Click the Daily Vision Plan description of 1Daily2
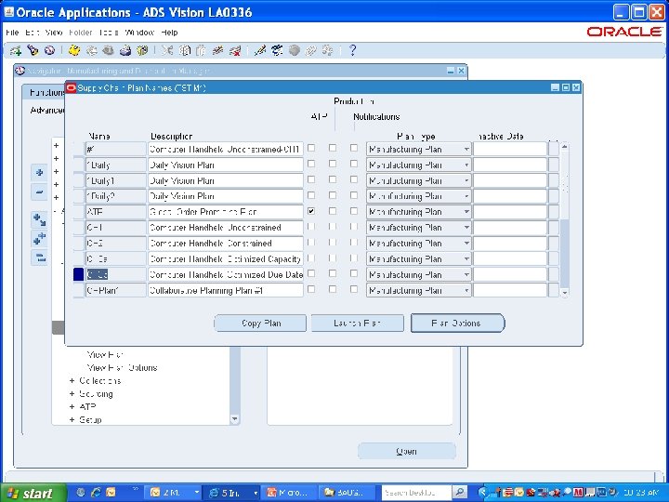Image resolution: width=669 pixels, height=502 pixels. coord(226,196)
